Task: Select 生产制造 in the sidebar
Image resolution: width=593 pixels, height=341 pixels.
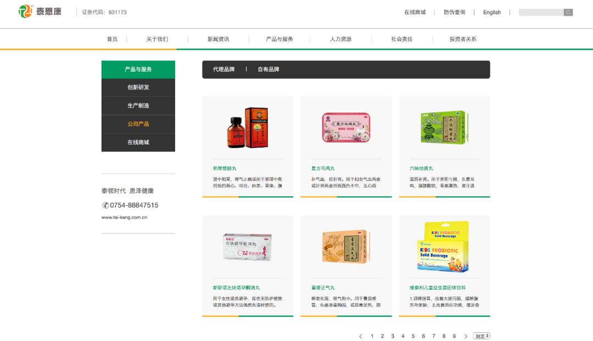Action: coord(138,106)
